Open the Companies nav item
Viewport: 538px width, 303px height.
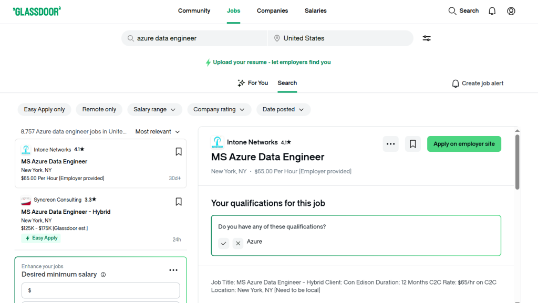(273, 11)
